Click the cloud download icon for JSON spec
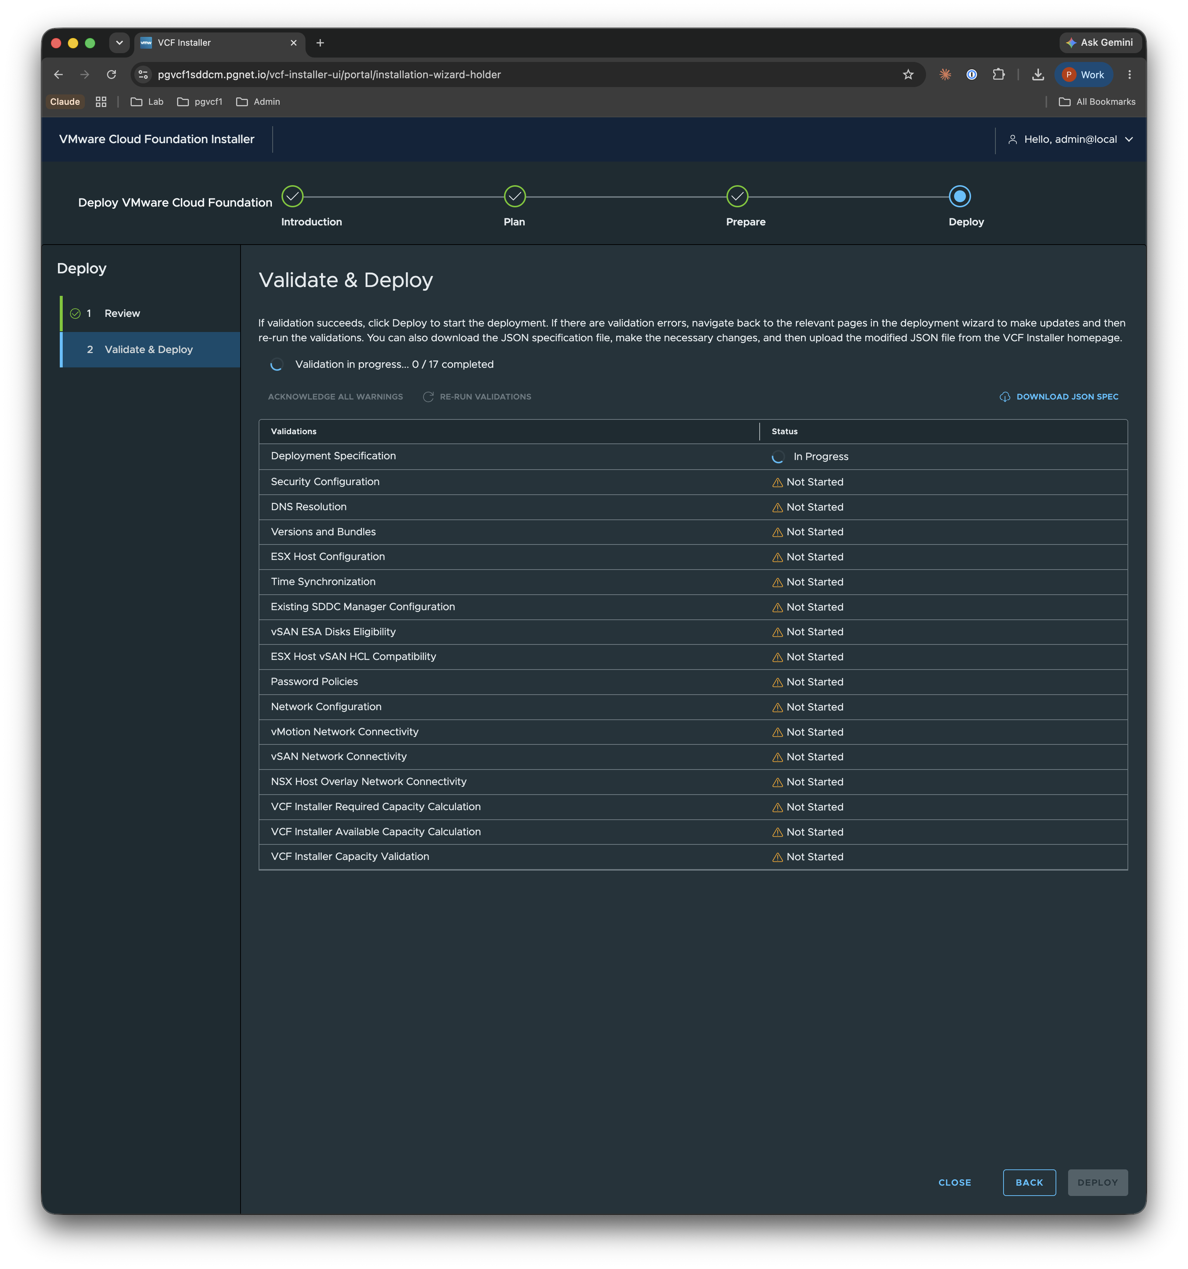 tap(1004, 397)
